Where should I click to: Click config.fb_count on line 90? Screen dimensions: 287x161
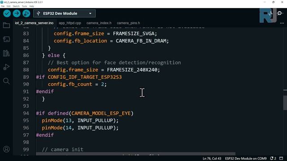point(70,85)
